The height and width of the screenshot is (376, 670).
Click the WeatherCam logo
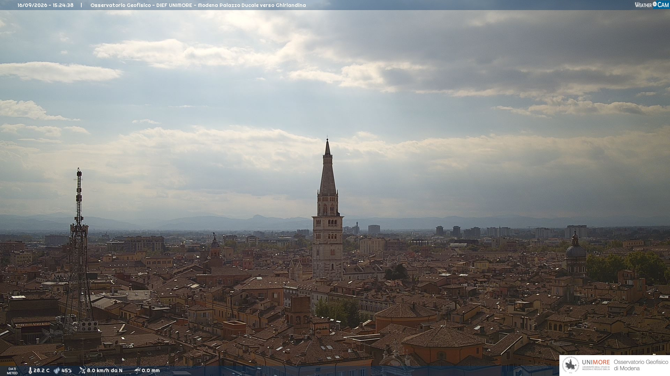tap(652, 5)
